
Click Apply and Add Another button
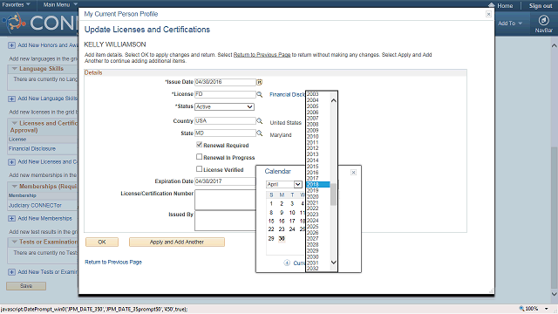[177, 242]
